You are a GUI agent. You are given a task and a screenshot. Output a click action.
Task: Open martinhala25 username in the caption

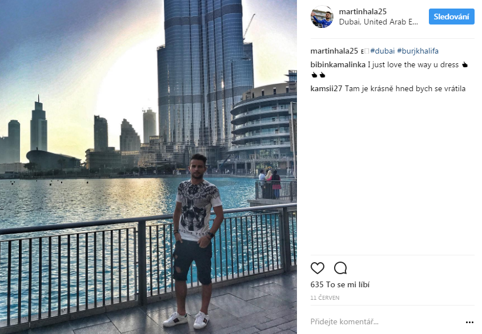pyautogui.click(x=334, y=51)
